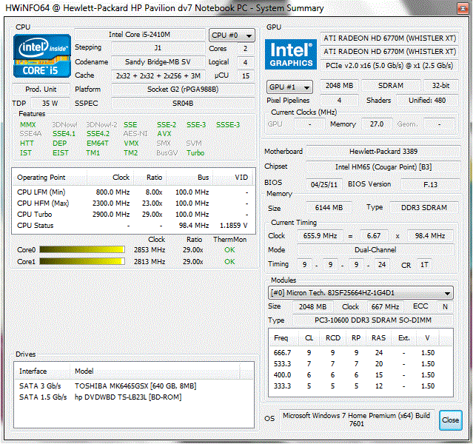Click the Intel HM65 (Cougar Point) chipset field
The image size is (473, 444).
pos(383,167)
